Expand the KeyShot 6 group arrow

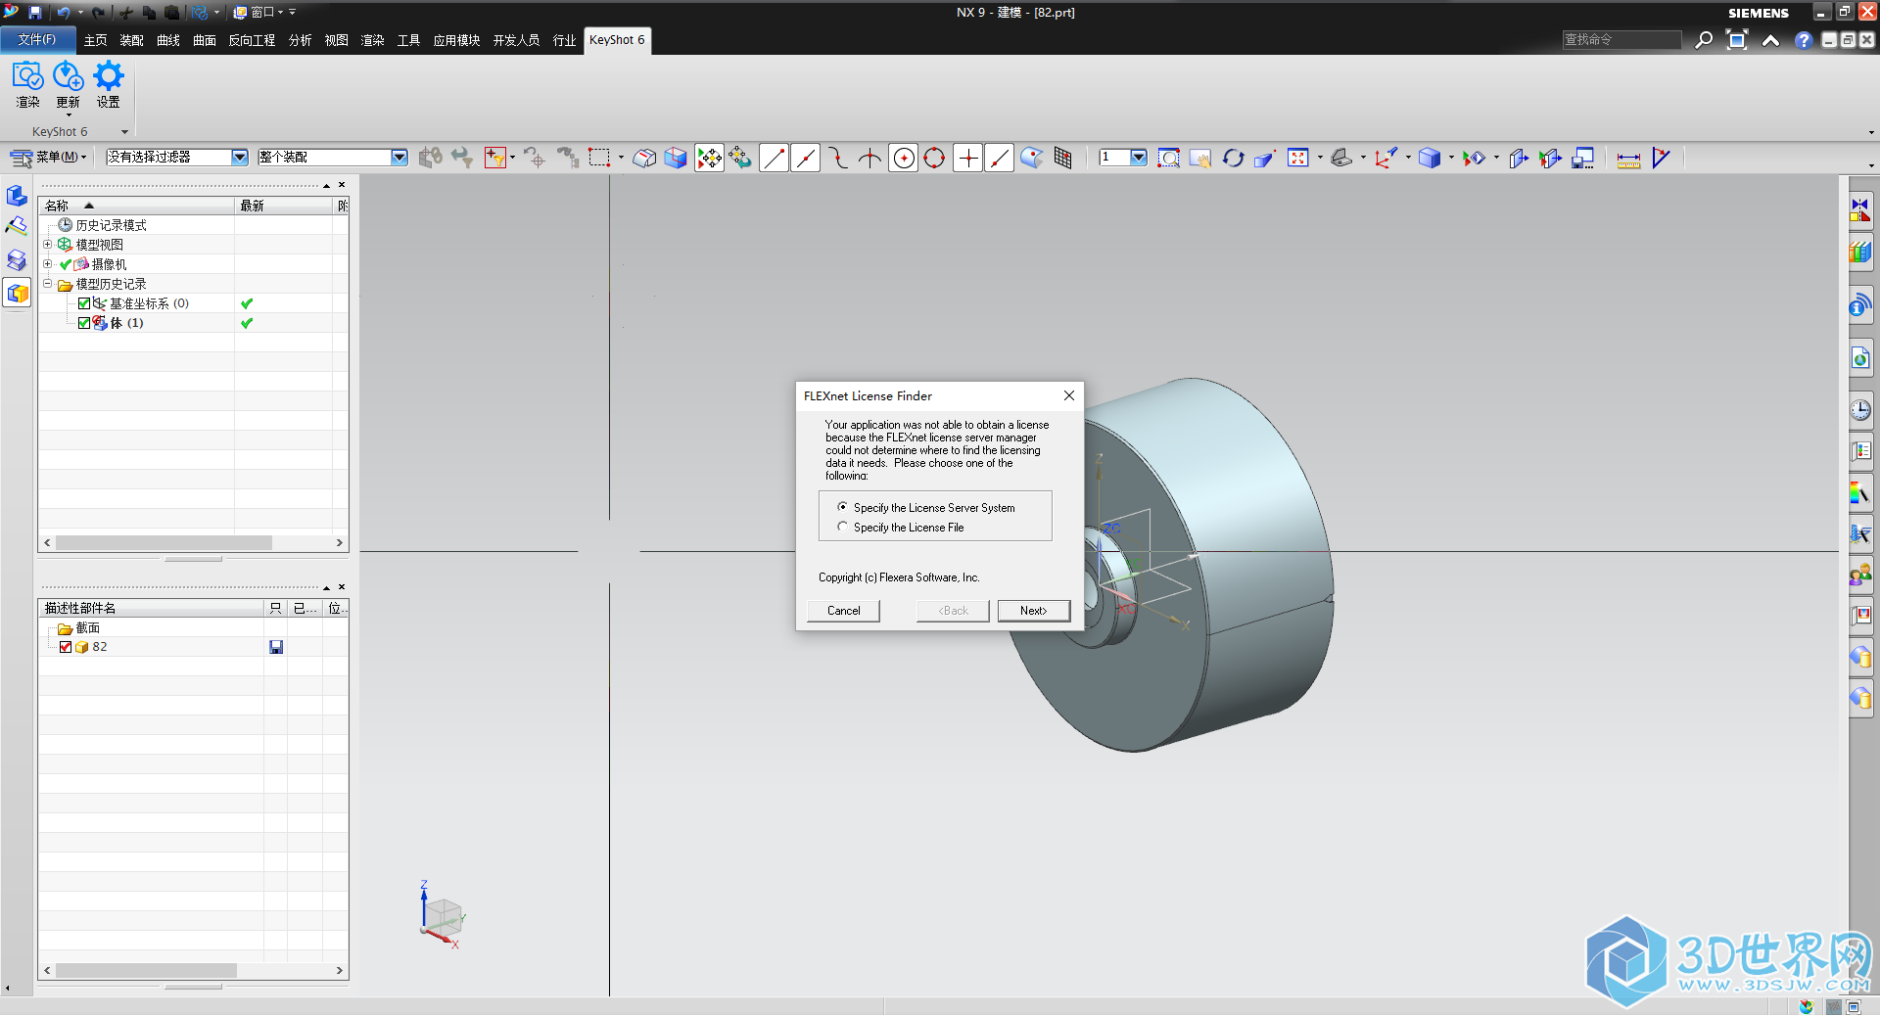tap(124, 132)
